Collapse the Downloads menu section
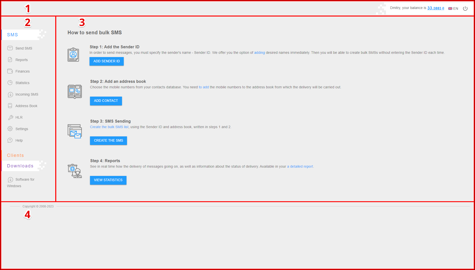This screenshot has width=475, height=270. coord(20,166)
